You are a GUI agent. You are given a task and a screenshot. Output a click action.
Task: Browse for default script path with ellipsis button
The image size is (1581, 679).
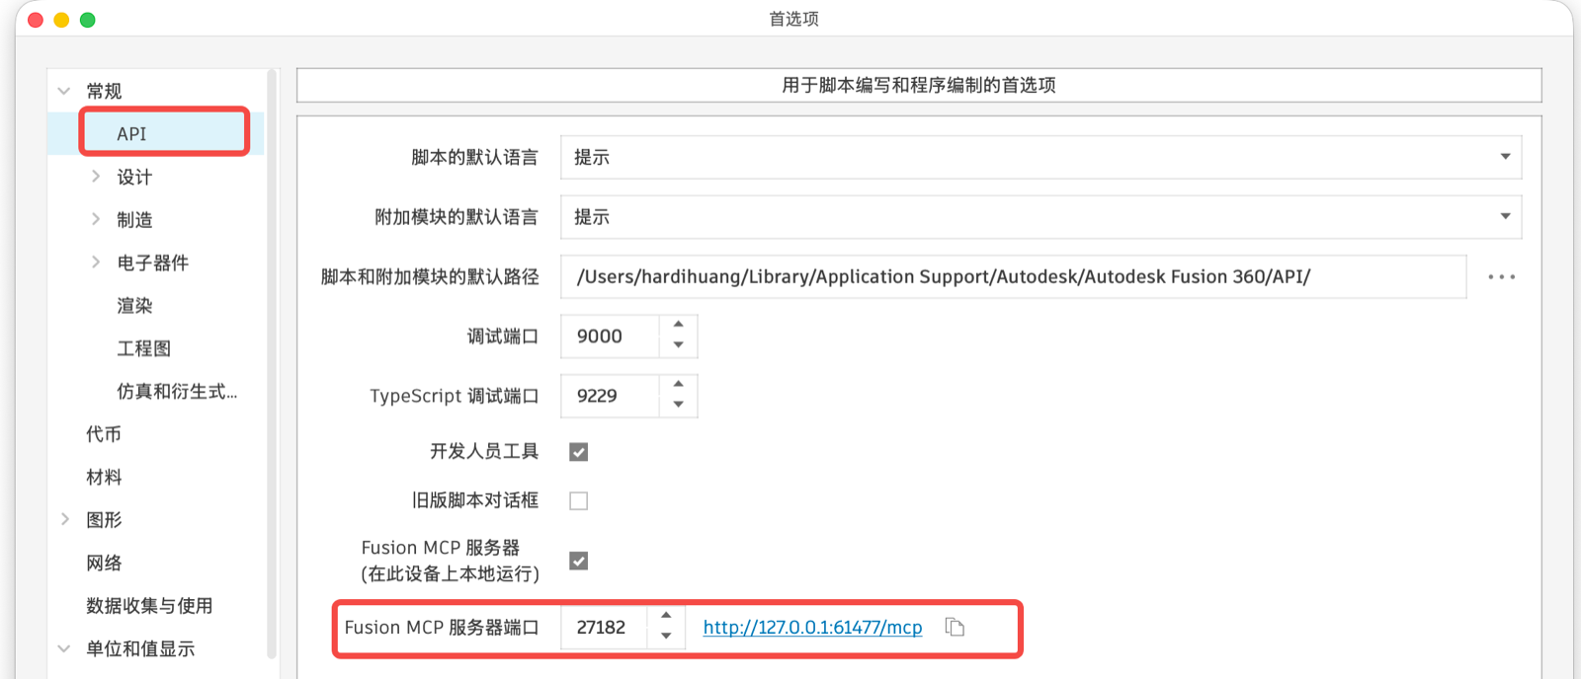click(1502, 277)
